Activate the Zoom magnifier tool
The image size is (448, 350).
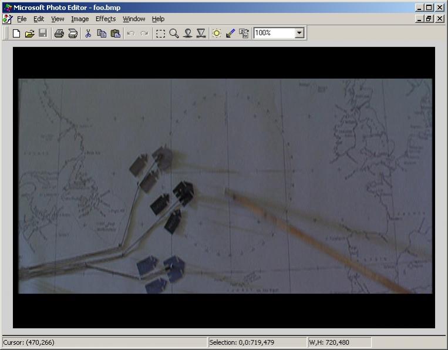pos(174,33)
